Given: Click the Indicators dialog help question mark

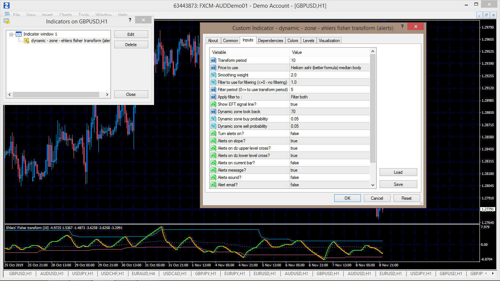Looking at the screenshot, I should (130, 20).
